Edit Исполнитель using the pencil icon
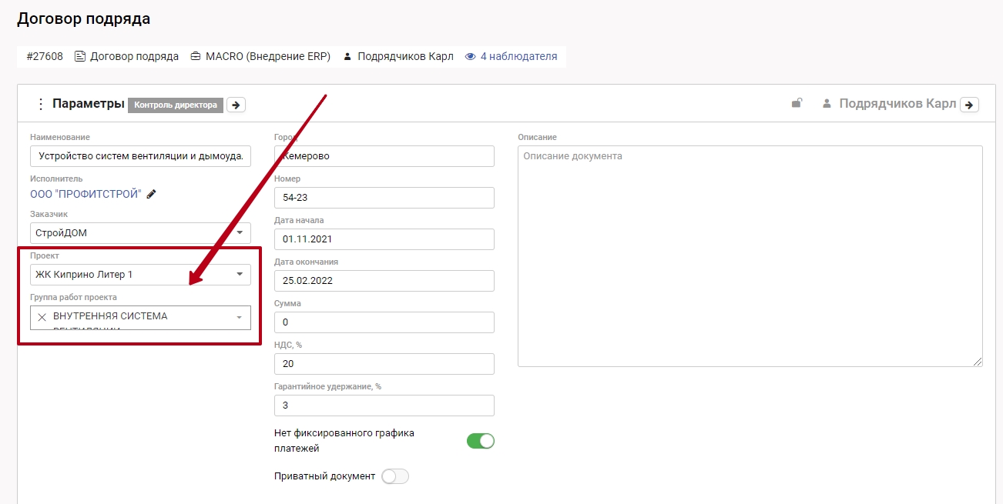The width and height of the screenshot is (1003, 504). [151, 194]
